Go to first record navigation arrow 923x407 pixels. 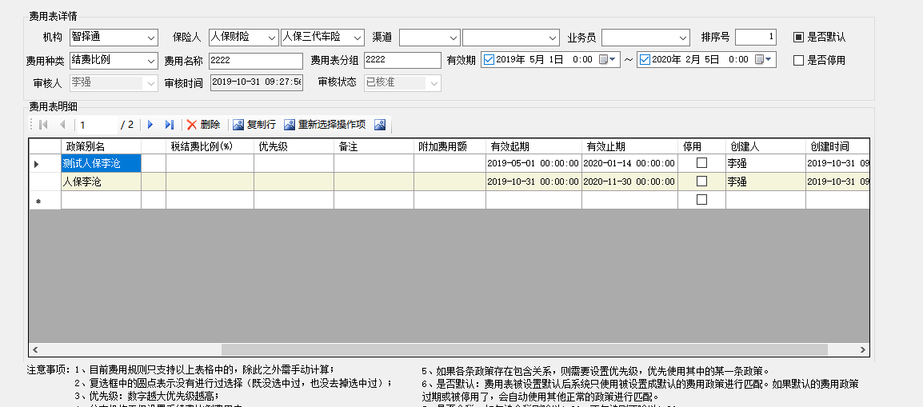(43, 125)
